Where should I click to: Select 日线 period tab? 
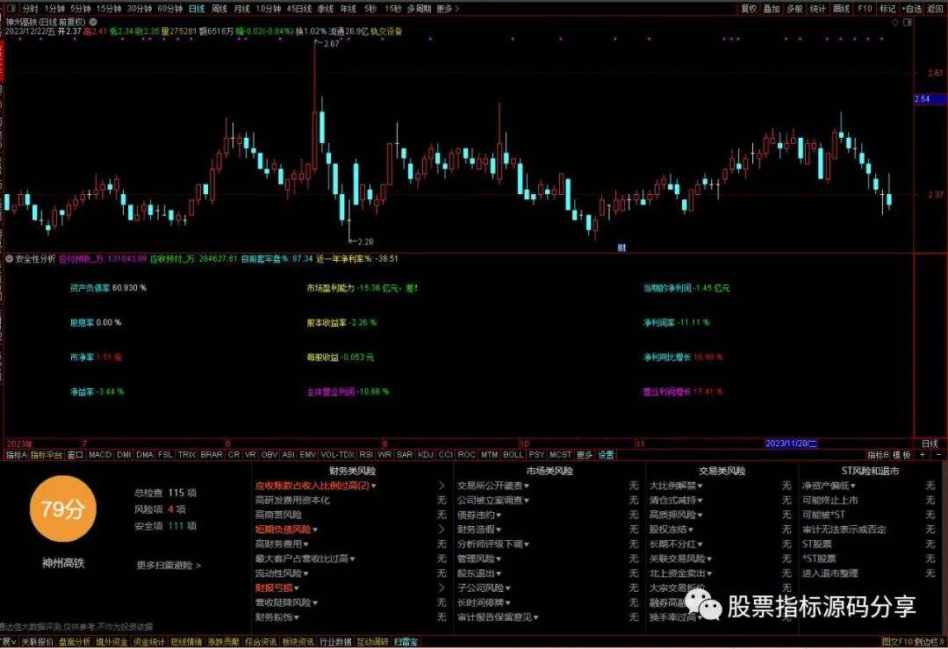coord(197,9)
